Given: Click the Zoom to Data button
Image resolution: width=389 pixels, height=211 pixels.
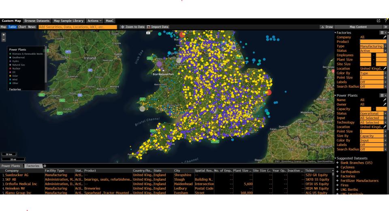Looking at the screenshot, I should click(x=133, y=27).
